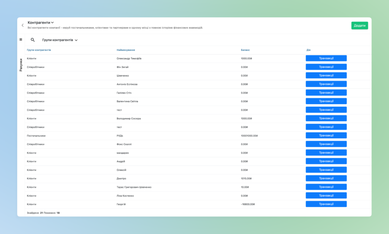Click the search magnifier icon

[x=33, y=40]
